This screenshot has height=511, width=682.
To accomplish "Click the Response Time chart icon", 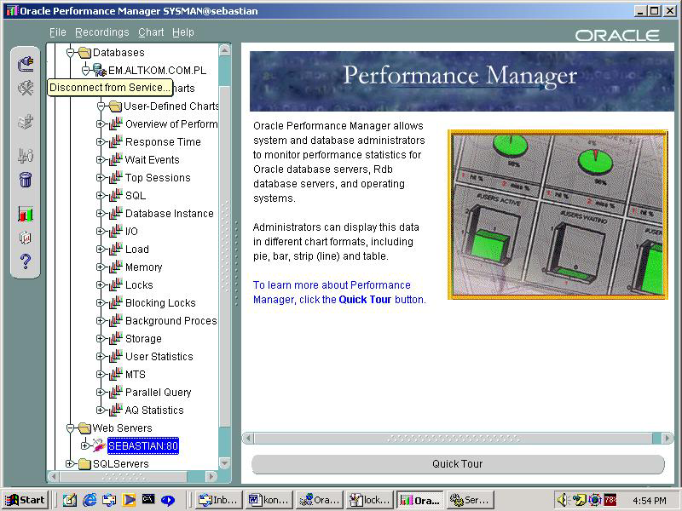I will coord(115,141).
